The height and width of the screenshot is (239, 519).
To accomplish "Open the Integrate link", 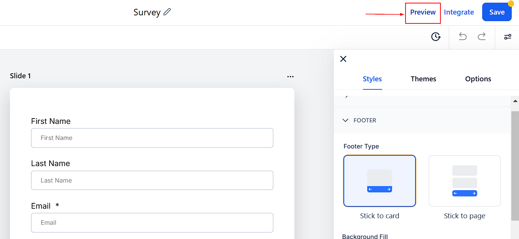I will [459, 12].
